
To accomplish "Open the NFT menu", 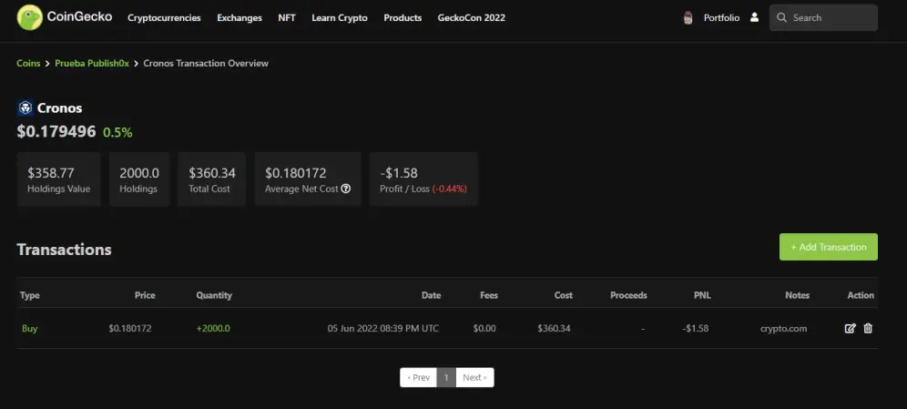I will pyautogui.click(x=287, y=18).
